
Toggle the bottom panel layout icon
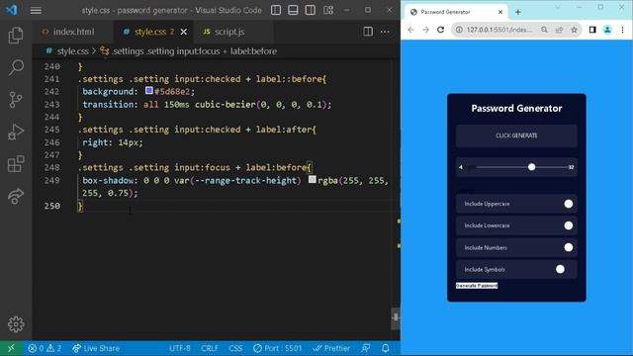pyautogui.click(x=293, y=10)
